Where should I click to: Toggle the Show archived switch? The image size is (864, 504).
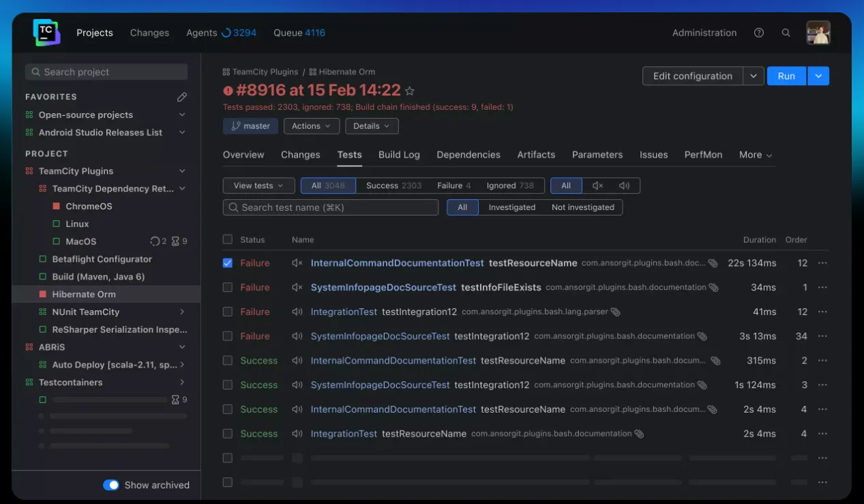pyautogui.click(x=111, y=485)
